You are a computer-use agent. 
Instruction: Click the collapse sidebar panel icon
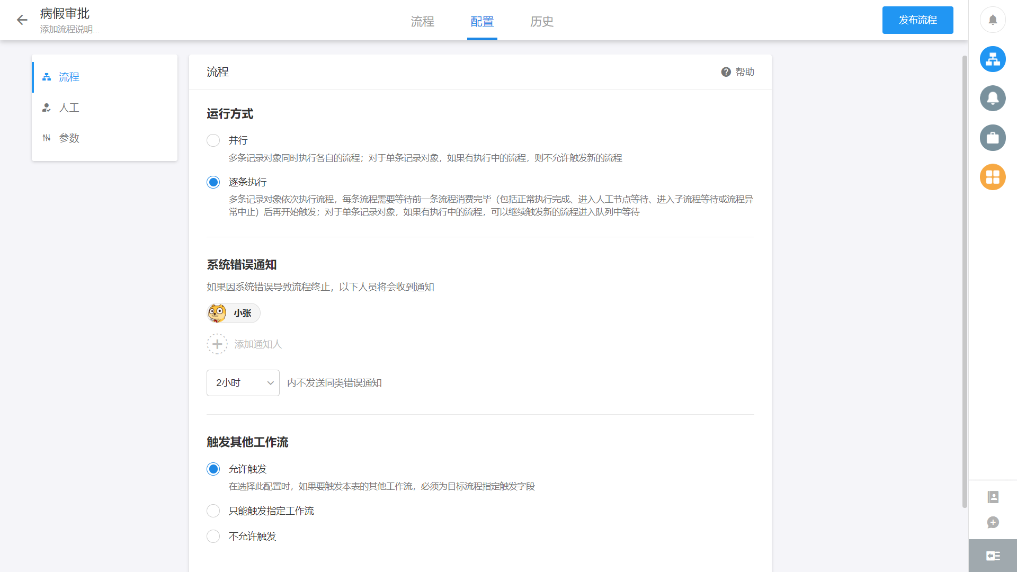993,556
